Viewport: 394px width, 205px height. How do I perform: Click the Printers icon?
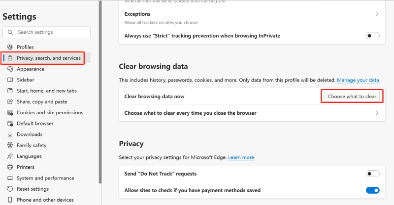[x=10, y=167]
